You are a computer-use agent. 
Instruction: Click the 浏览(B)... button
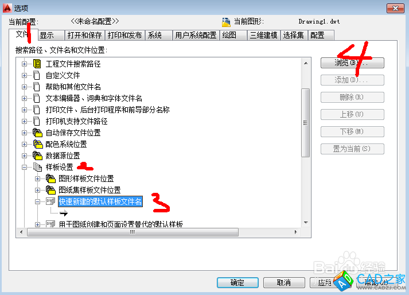click(x=352, y=63)
